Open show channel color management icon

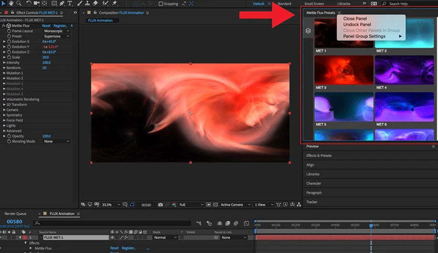[x=174, y=204]
